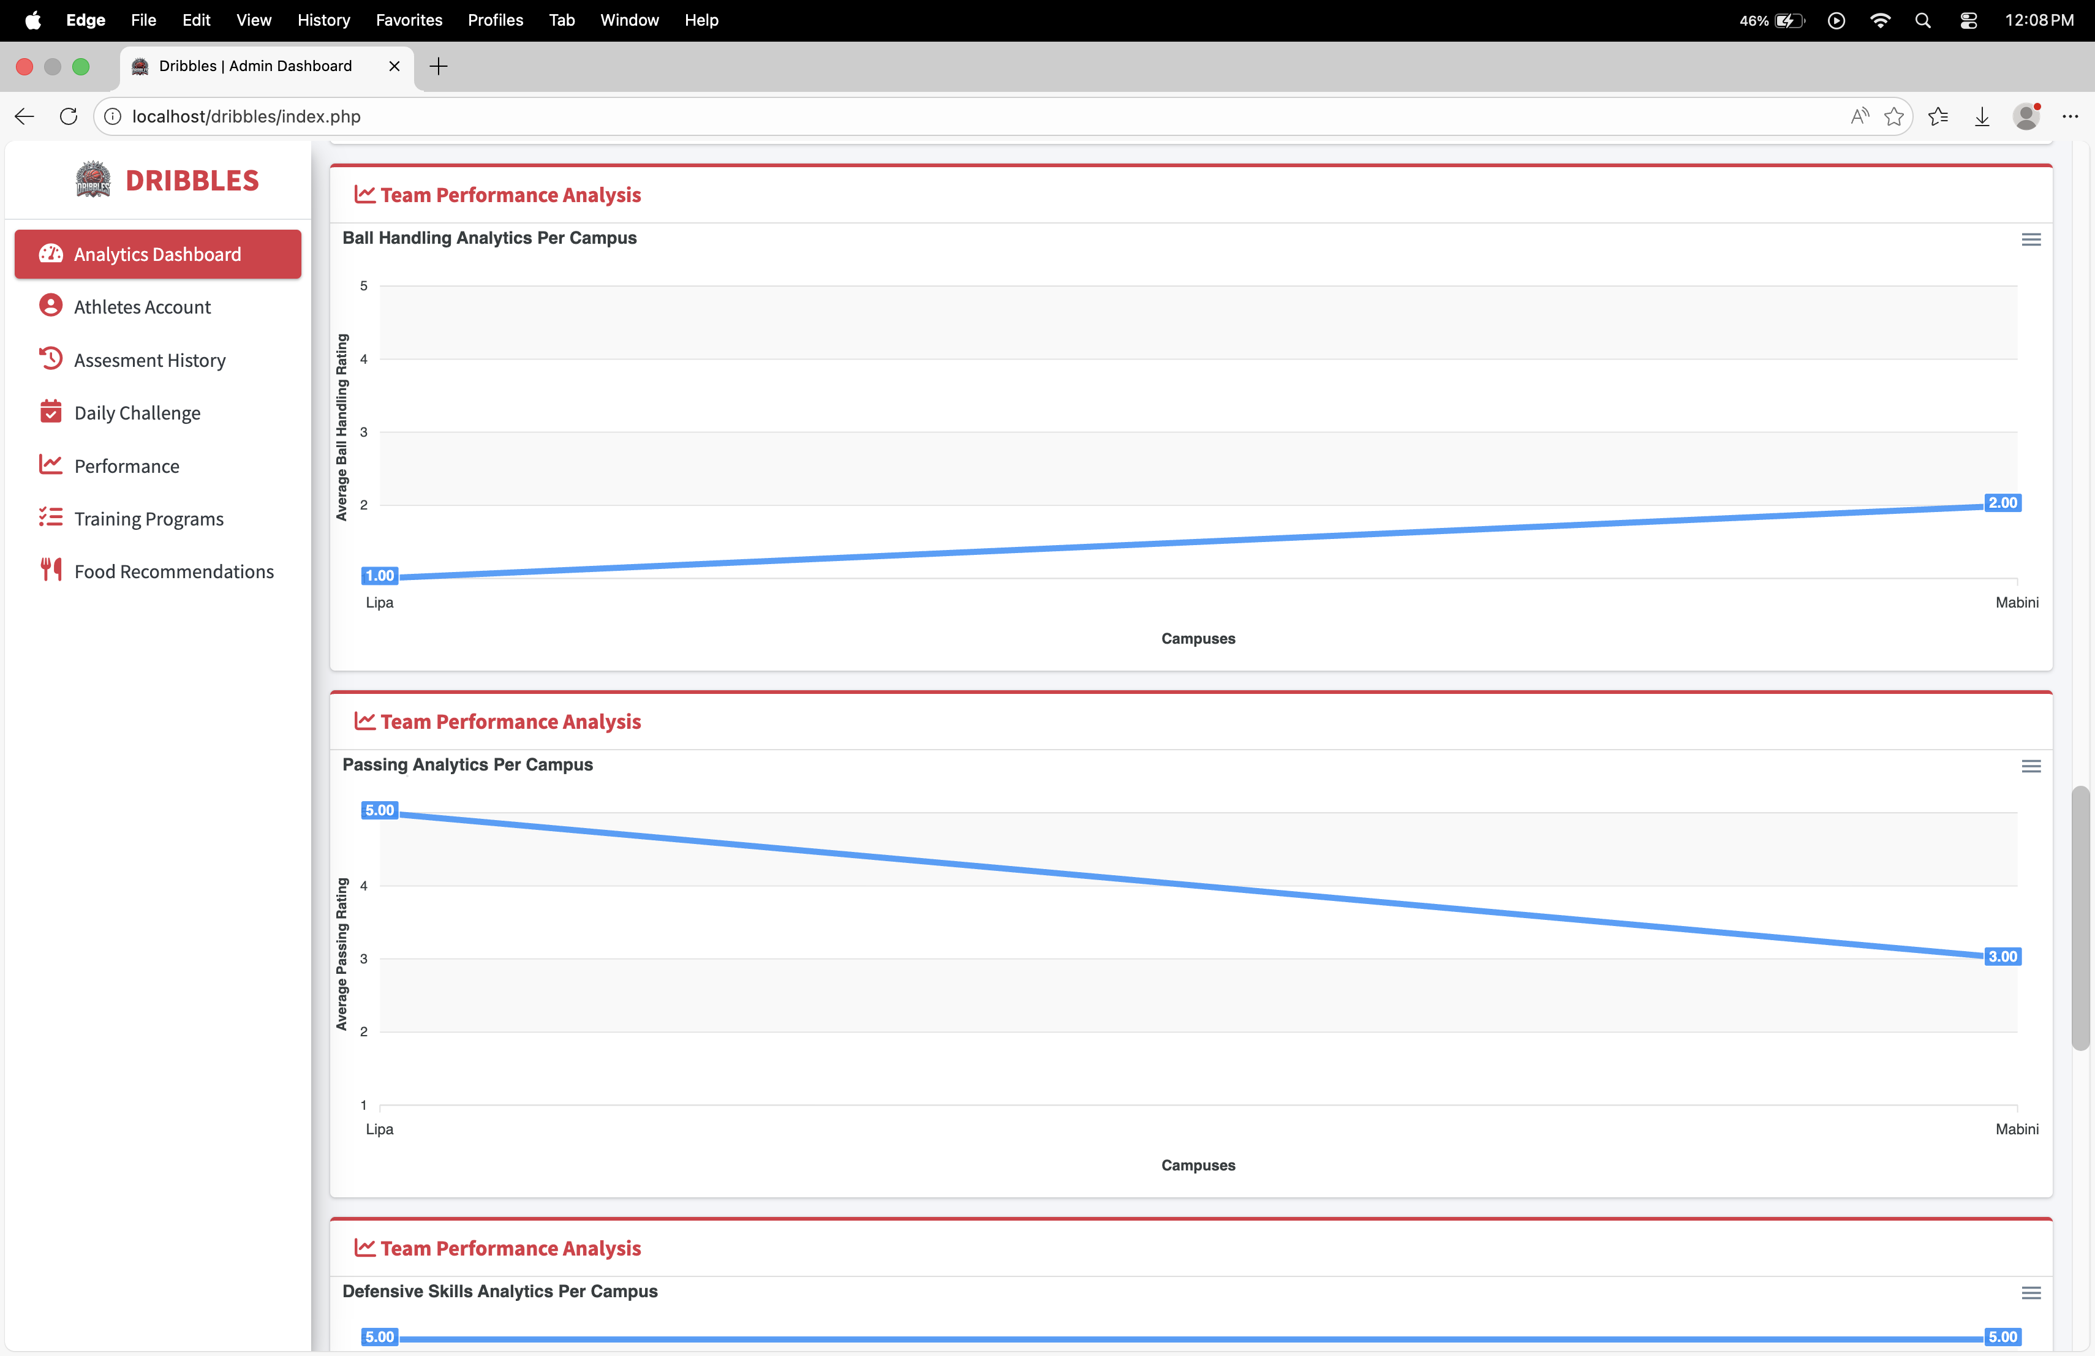Click the 5.00 Lipa passing data label
The height and width of the screenshot is (1356, 2095).
[x=379, y=810]
